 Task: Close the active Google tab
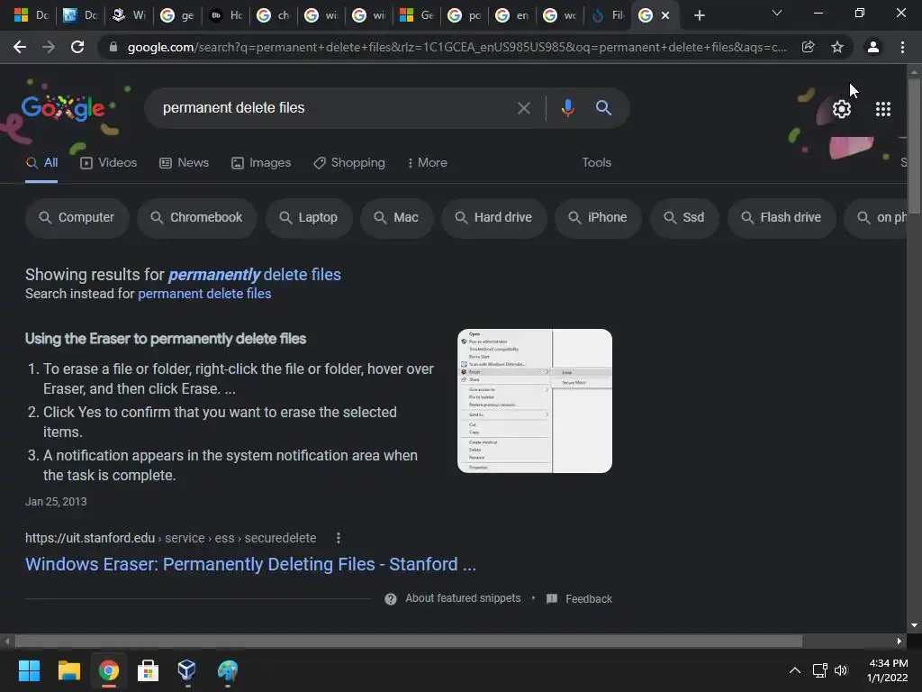coord(665,16)
